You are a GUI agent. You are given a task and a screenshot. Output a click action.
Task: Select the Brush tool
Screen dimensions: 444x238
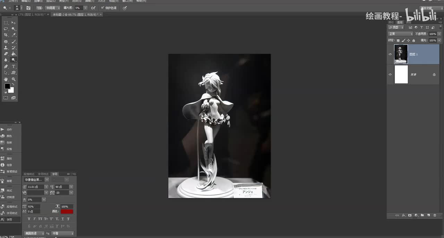click(x=14, y=42)
